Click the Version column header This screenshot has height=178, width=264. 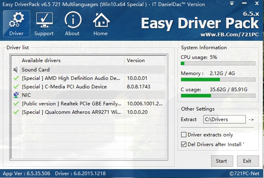(145, 61)
